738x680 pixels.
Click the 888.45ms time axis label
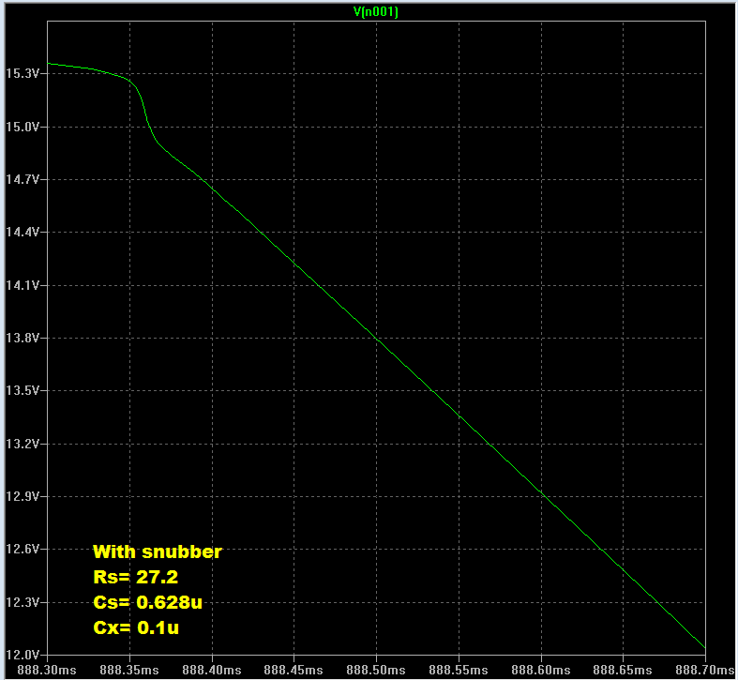(294, 670)
